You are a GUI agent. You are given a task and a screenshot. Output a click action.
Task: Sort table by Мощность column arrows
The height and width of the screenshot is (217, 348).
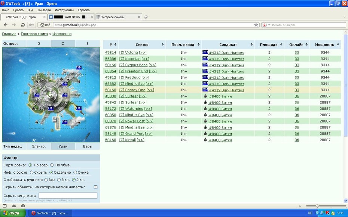tap(338, 44)
